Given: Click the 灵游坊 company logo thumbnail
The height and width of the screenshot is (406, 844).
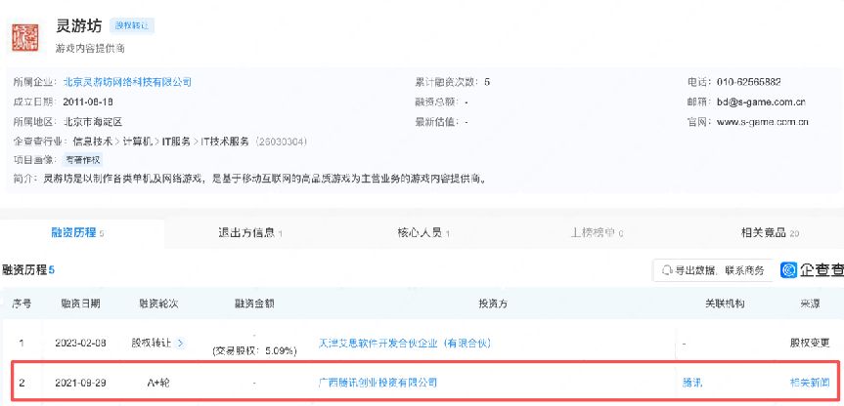Looking at the screenshot, I should pos(25,37).
